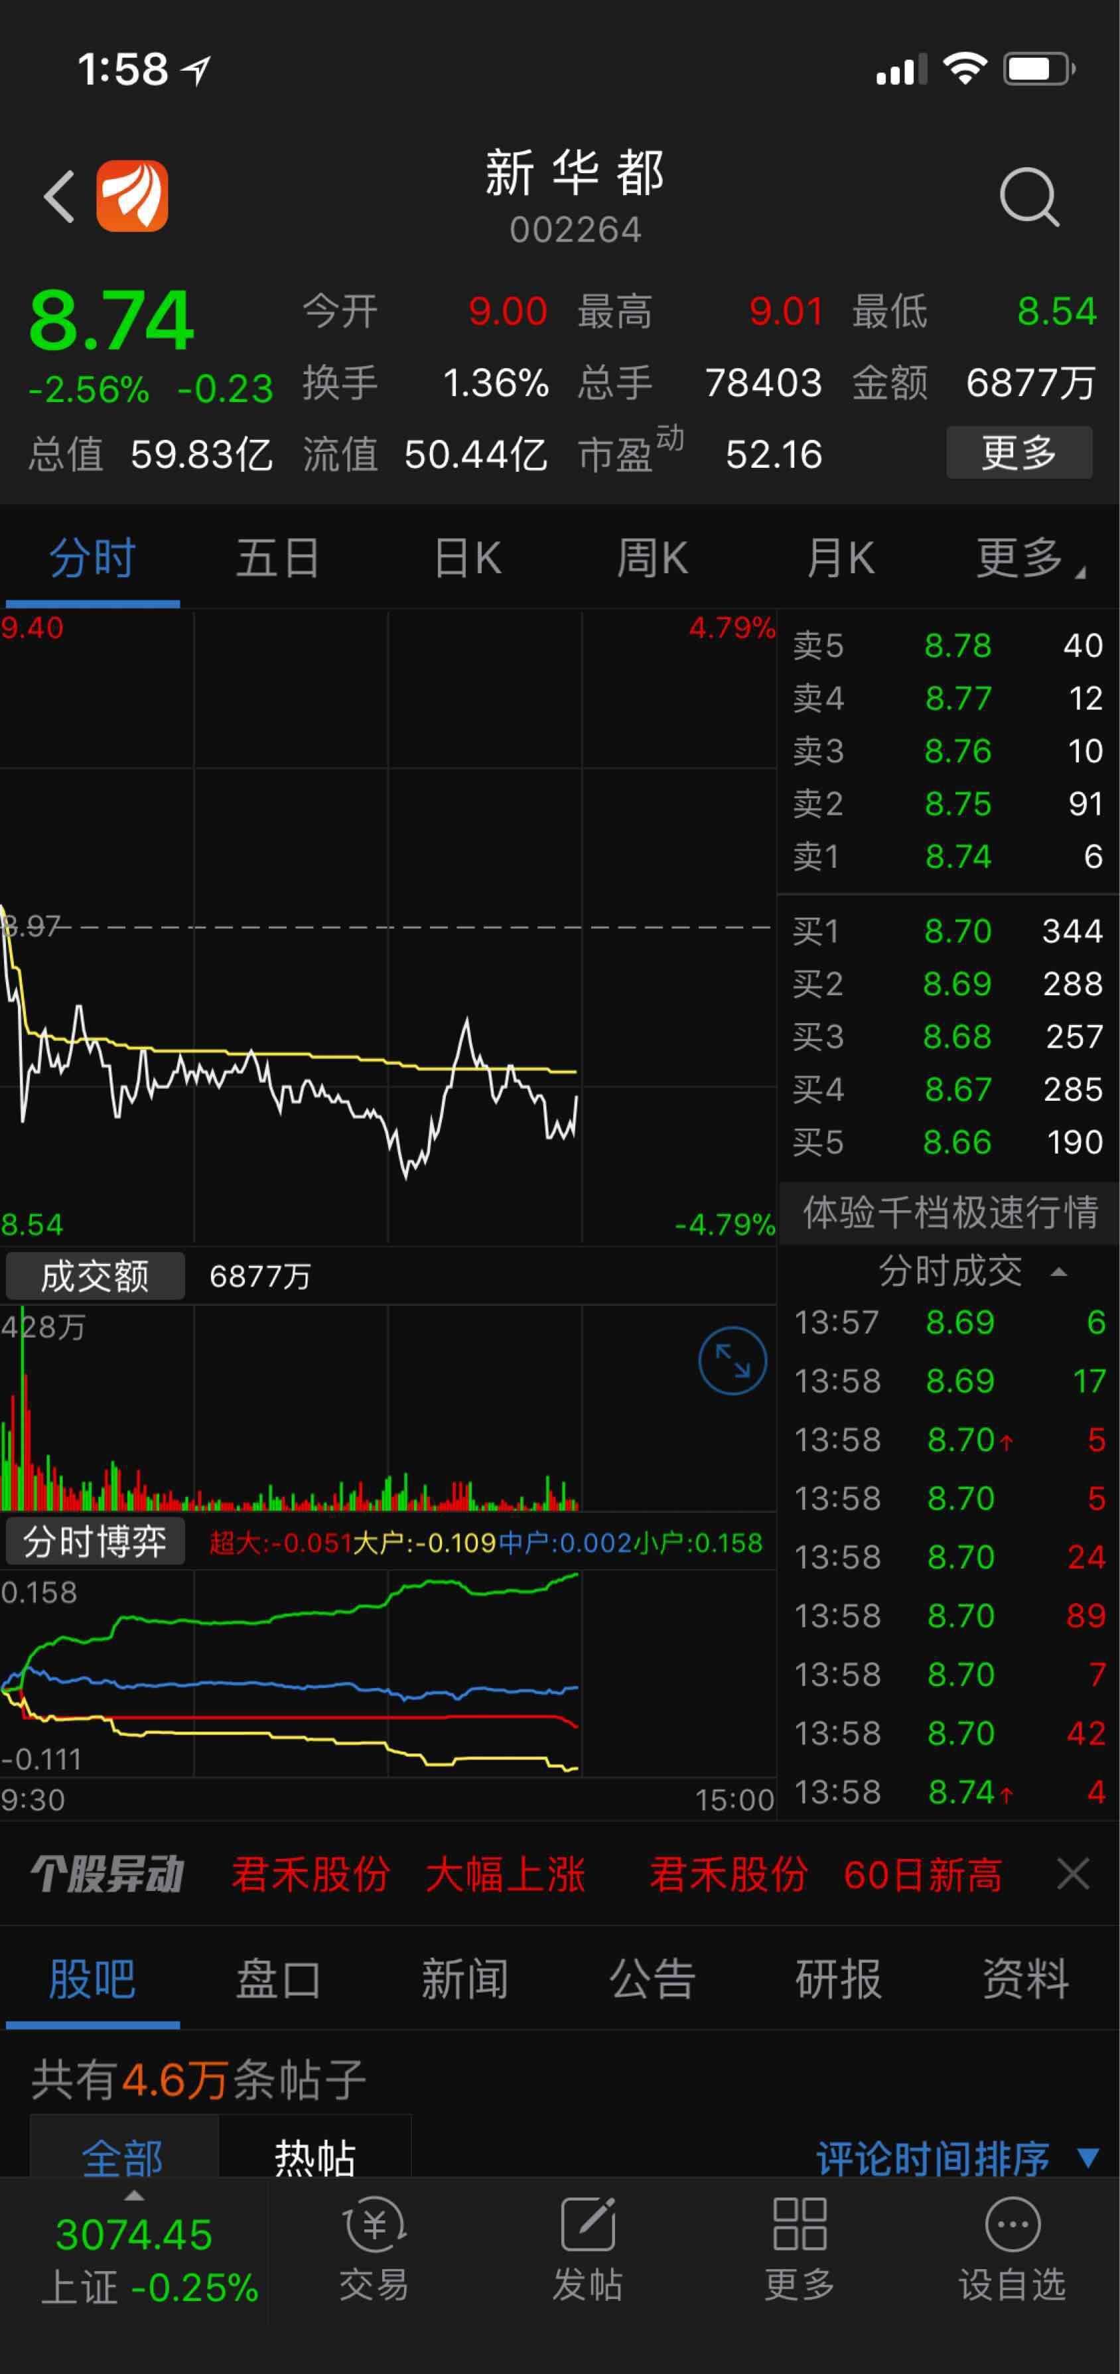Open the 更多 chart period dropdown
Viewport: 1120px width, 2374px height.
[x=1030, y=559]
